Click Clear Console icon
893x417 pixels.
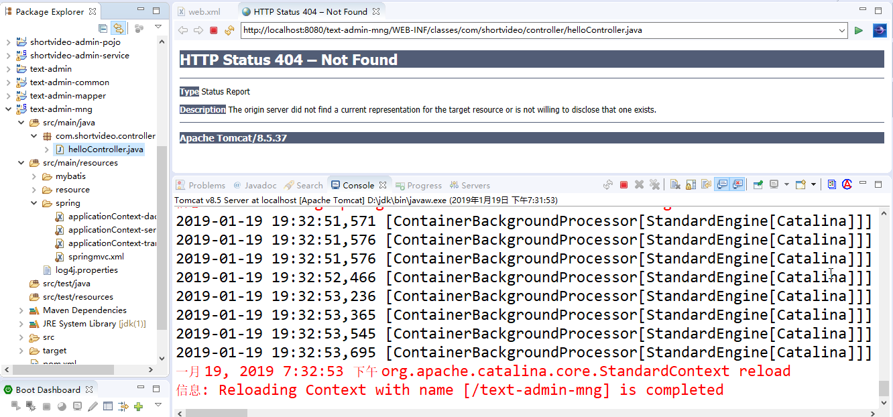tap(675, 185)
